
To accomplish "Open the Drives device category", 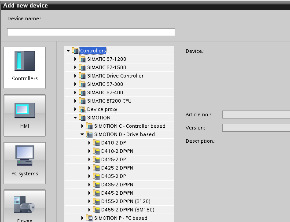I will tap(25, 207).
